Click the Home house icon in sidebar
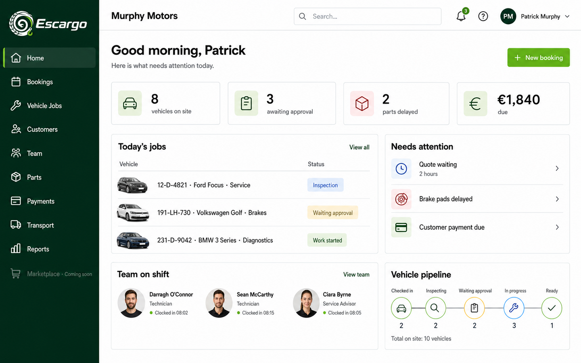This screenshot has width=581, height=363. pyautogui.click(x=16, y=58)
